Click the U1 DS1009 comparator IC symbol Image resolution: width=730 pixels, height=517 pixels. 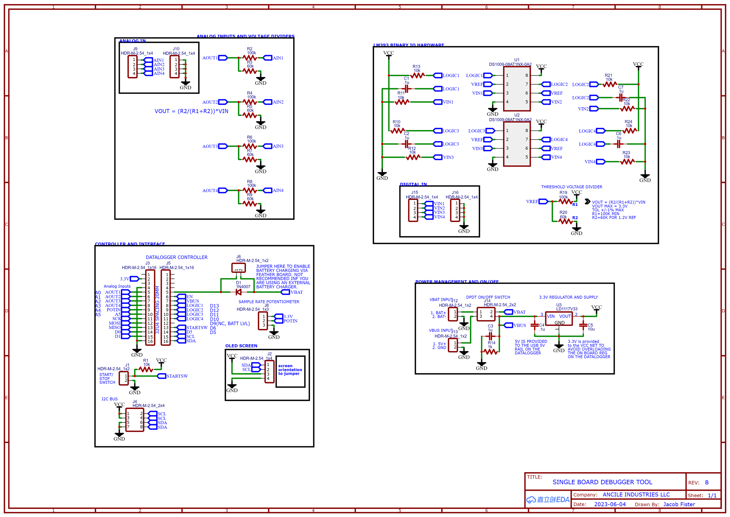517,89
